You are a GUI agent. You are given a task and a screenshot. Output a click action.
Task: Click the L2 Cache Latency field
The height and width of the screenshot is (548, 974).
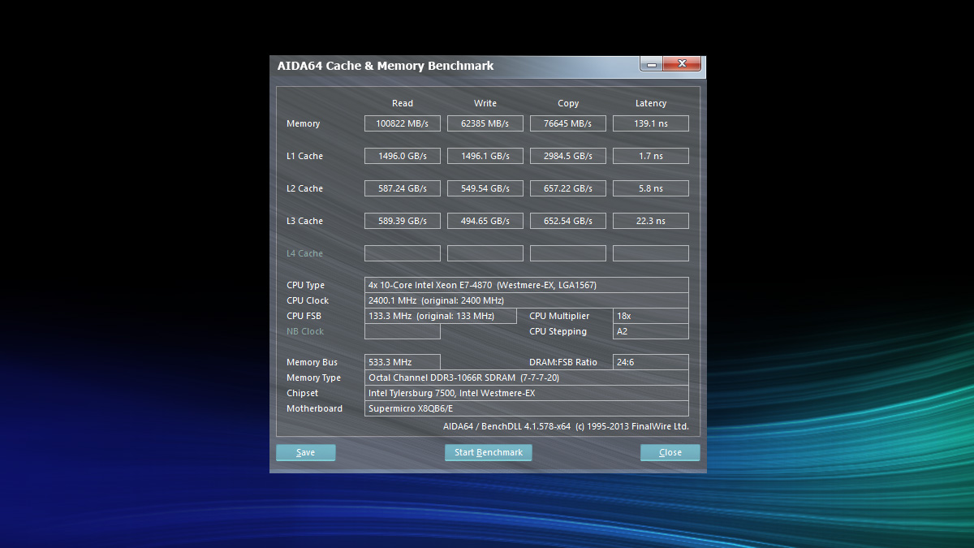[650, 188]
